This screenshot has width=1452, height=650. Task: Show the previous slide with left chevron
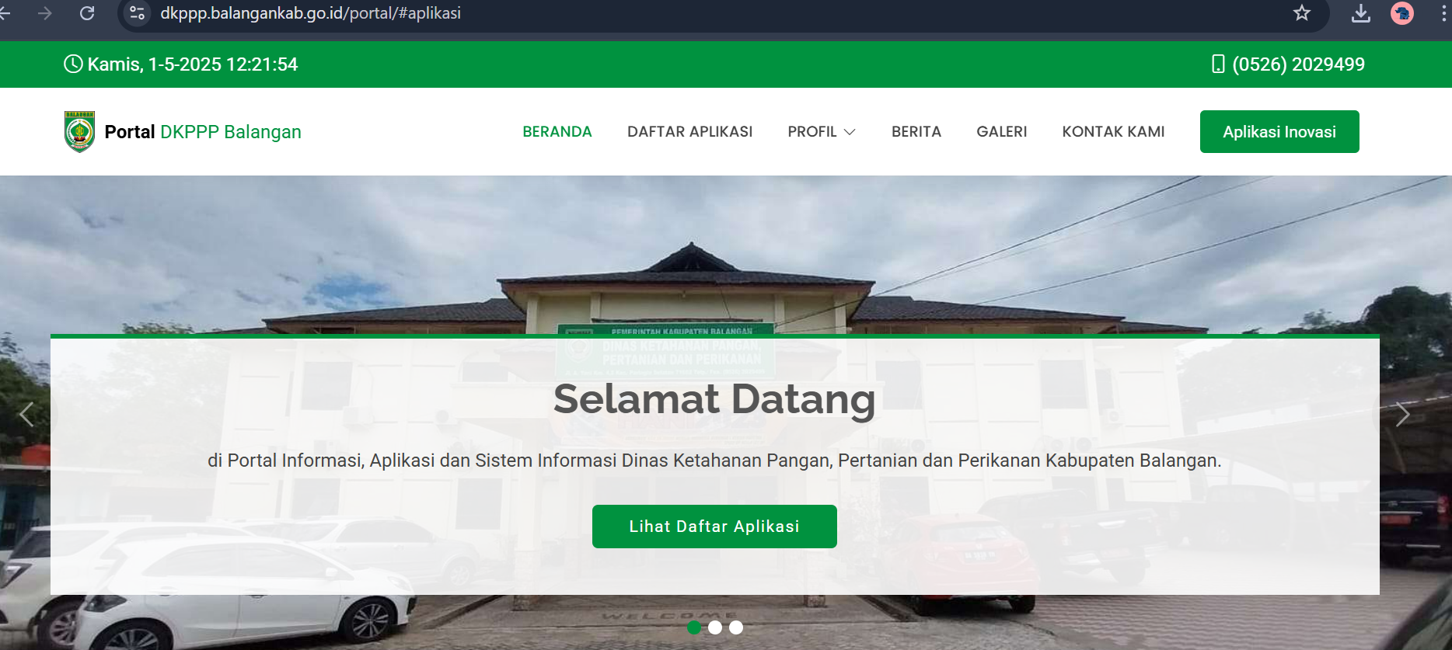[26, 415]
